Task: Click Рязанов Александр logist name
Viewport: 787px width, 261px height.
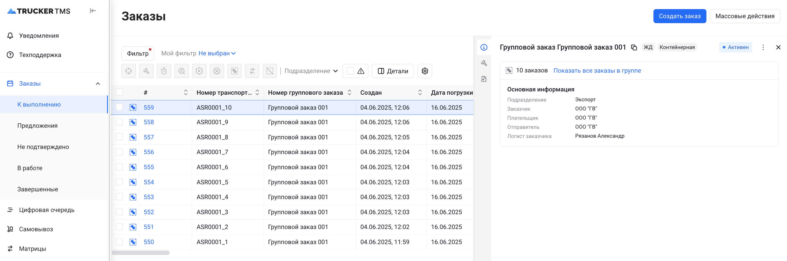Action: pos(599,136)
